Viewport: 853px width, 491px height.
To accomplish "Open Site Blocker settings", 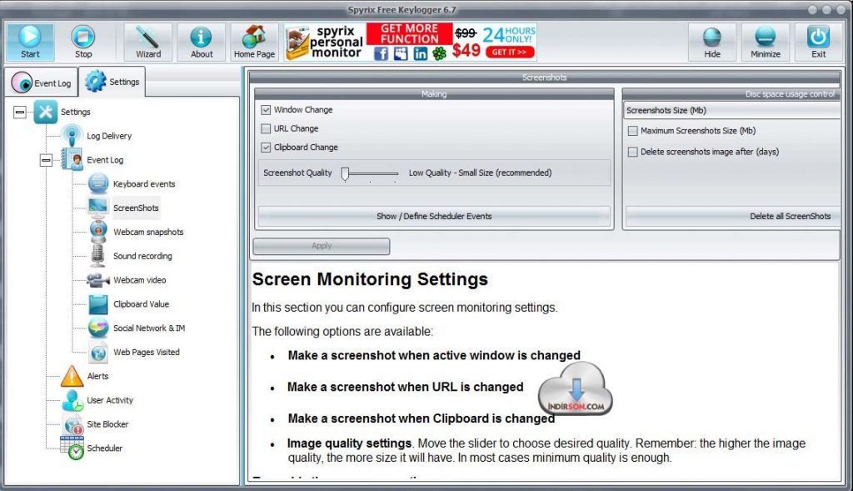I will 107,424.
